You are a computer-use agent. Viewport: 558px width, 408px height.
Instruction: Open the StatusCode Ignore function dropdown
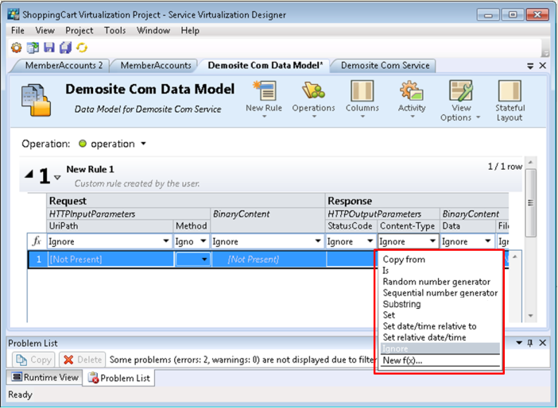(368, 242)
